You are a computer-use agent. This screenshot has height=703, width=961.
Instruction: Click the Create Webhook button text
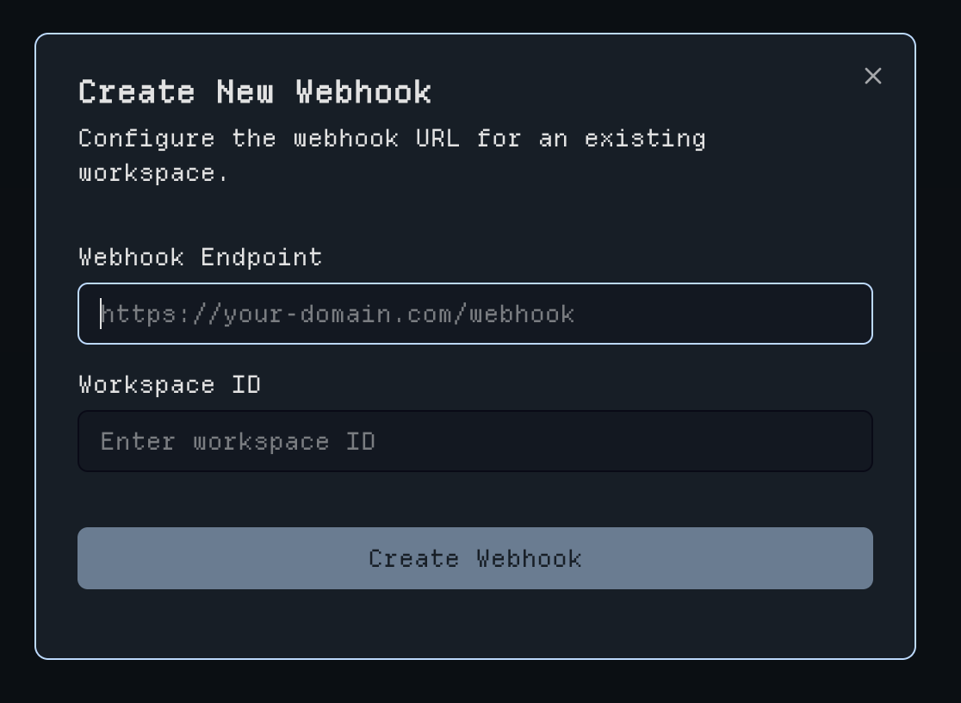(475, 558)
